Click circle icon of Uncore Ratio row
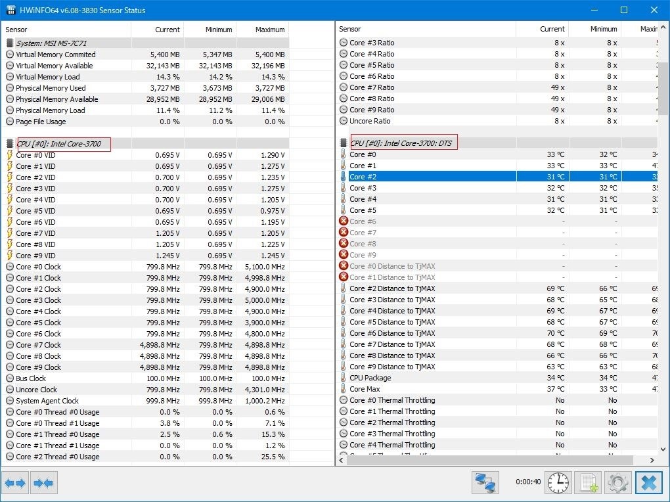Screen dimensions: 670x502 (344, 121)
